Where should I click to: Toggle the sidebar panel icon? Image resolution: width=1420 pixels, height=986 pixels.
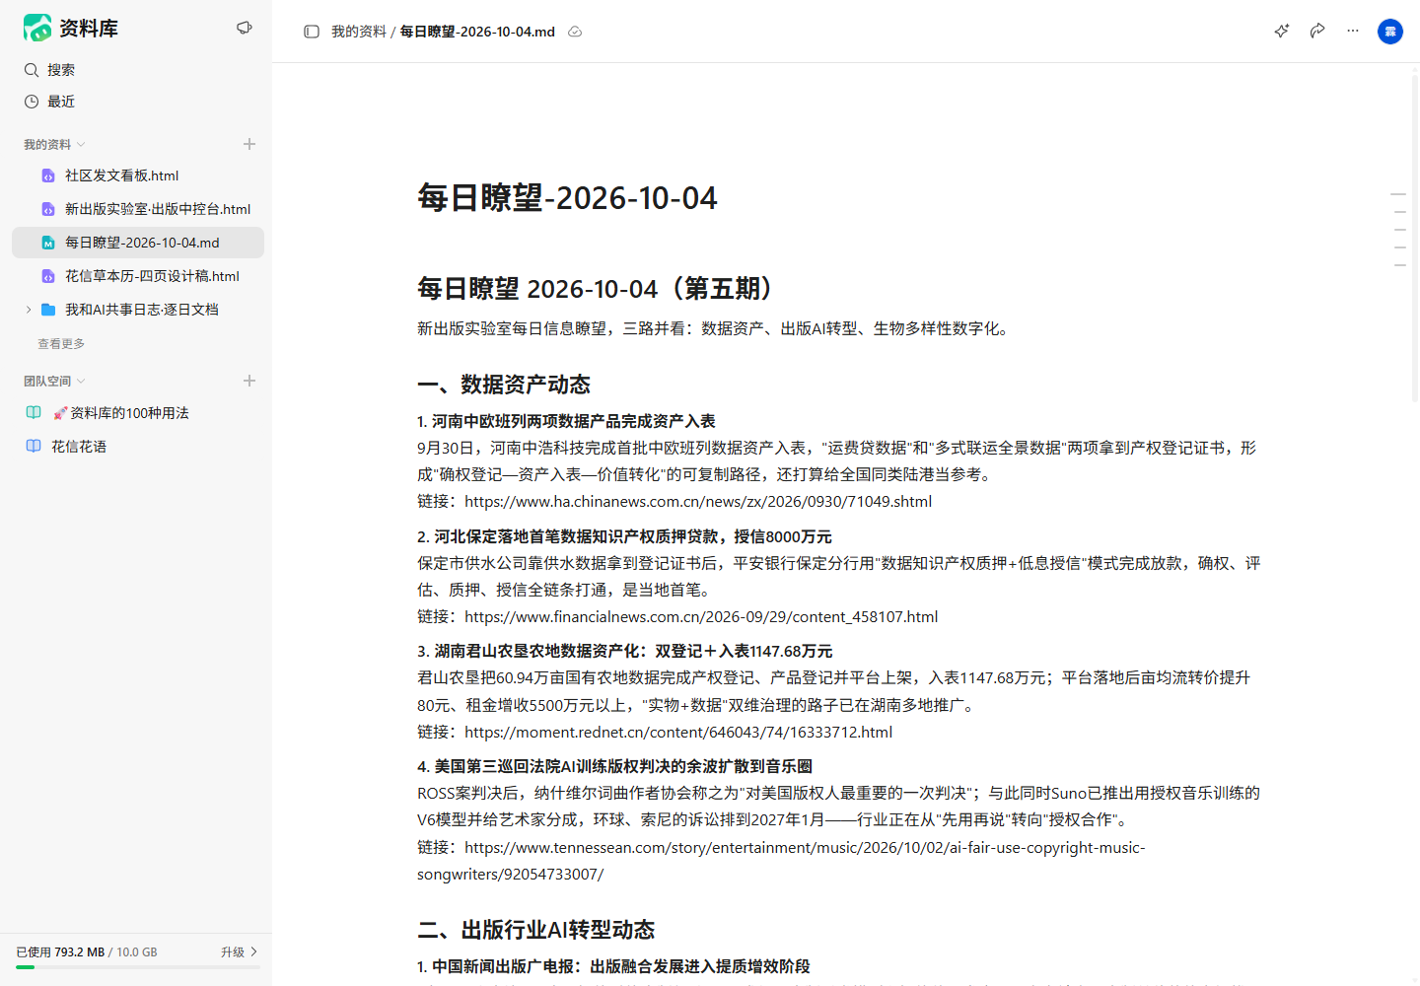[312, 32]
